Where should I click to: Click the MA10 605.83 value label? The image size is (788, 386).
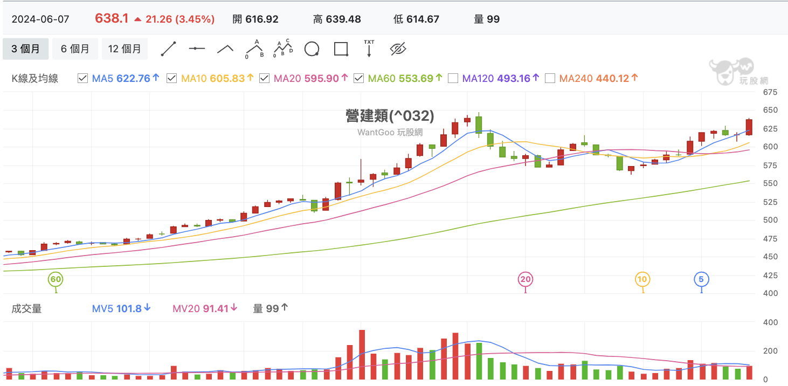click(218, 78)
